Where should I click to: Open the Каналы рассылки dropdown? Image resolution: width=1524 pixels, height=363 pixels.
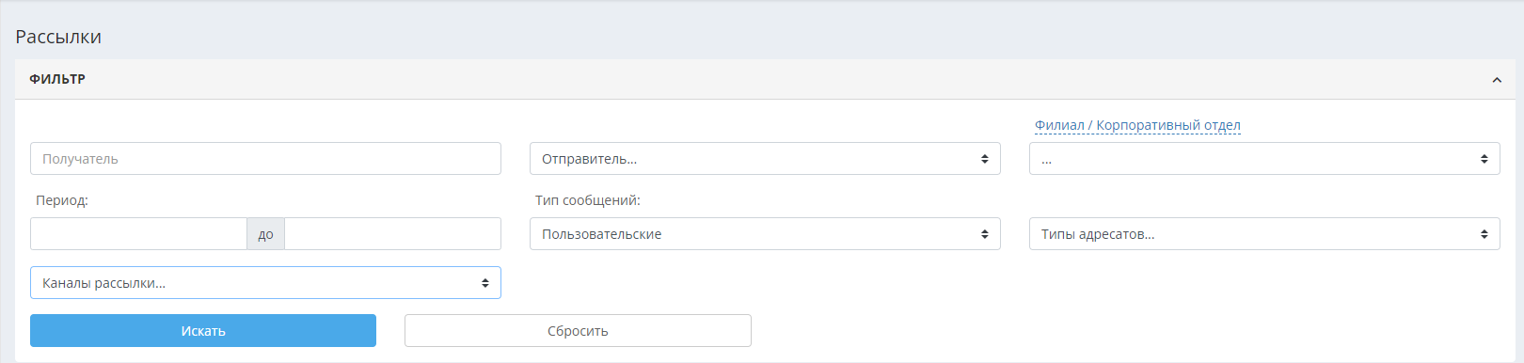[265, 283]
